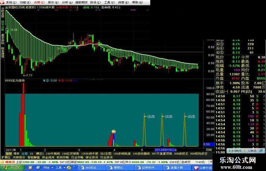Click the 中小4559.59 index in status bar
266x171 pixels.
(x=134, y=162)
